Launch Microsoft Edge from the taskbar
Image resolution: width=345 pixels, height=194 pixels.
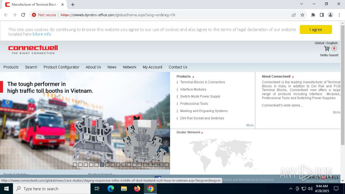pos(111,189)
